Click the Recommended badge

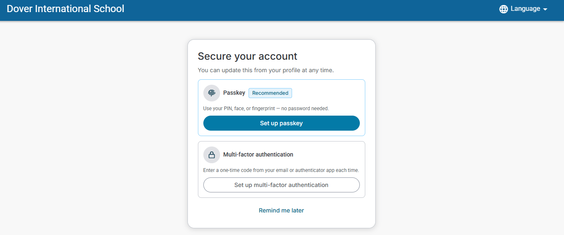270,93
